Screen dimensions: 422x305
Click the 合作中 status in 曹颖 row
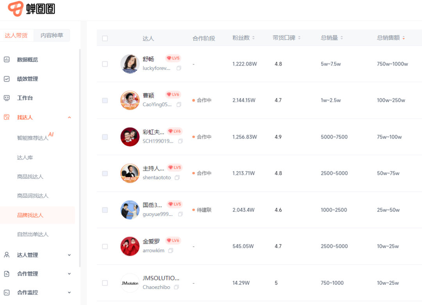(x=202, y=100)
